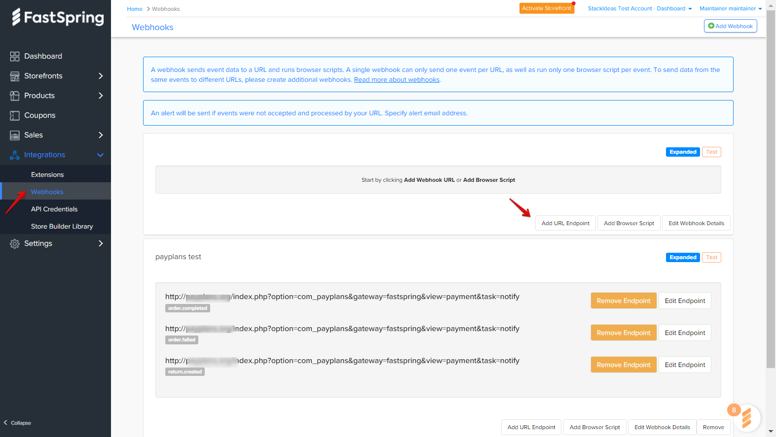Select API Credentials under Integrations
The image size is (776, 437).
point(55,209)
